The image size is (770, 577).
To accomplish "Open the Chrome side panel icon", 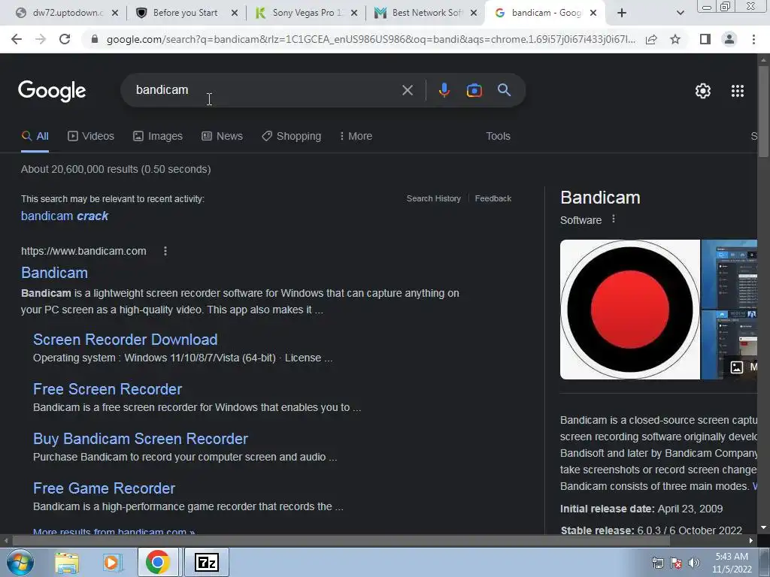I will (x=705, y=39).
